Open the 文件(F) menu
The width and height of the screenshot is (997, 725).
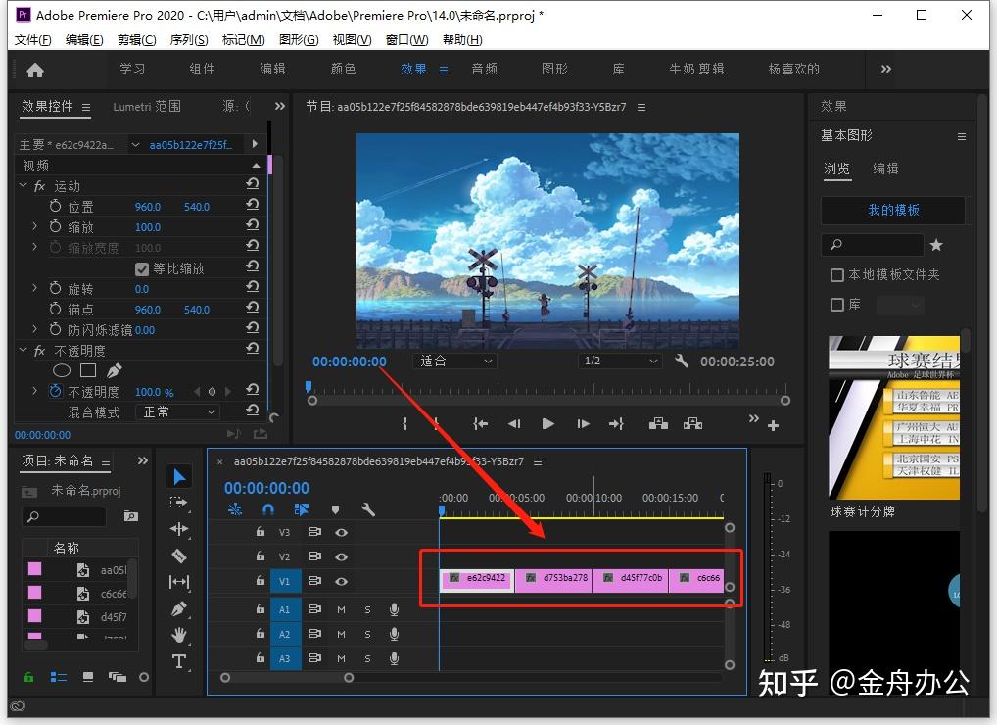coord(32,40)
